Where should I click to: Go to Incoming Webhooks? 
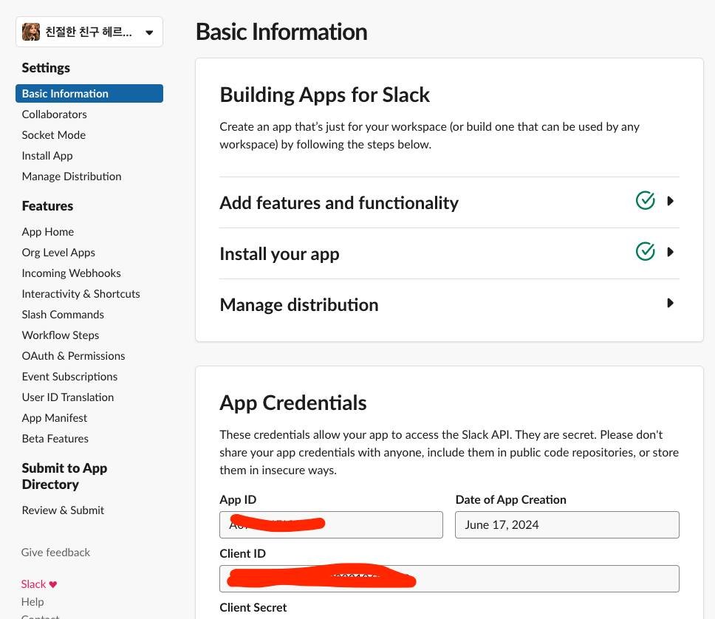(71, 273)
